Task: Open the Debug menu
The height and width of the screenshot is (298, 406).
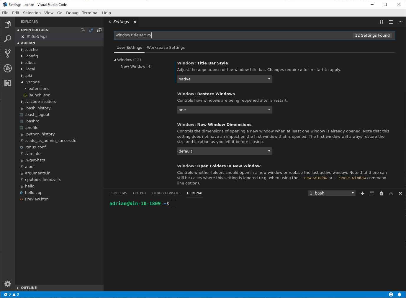Action: pyautogui.click(x=72, y=13)
